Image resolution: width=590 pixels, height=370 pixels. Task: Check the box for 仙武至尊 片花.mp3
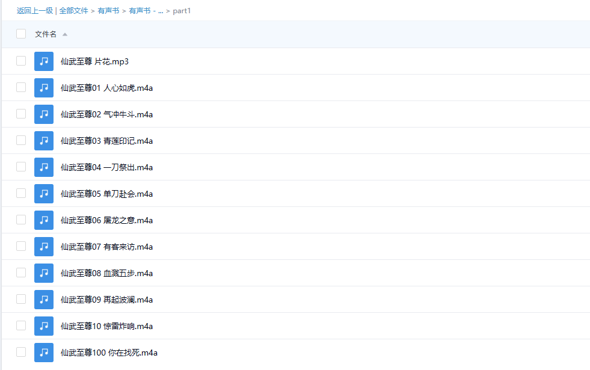(21, 61)
